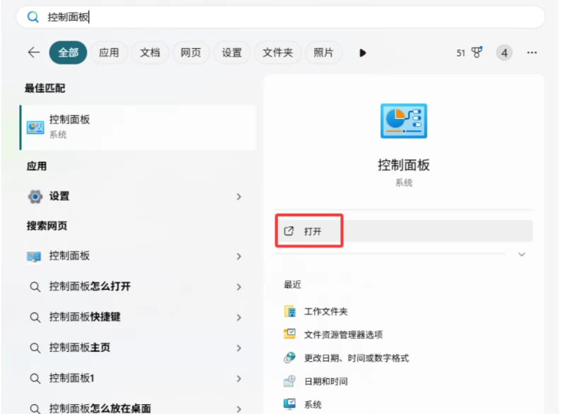Image resolution: width=566 pixels, height=414 pixels.
Task: Open the ellipsis menu at top right
Action: coord(533,51)
